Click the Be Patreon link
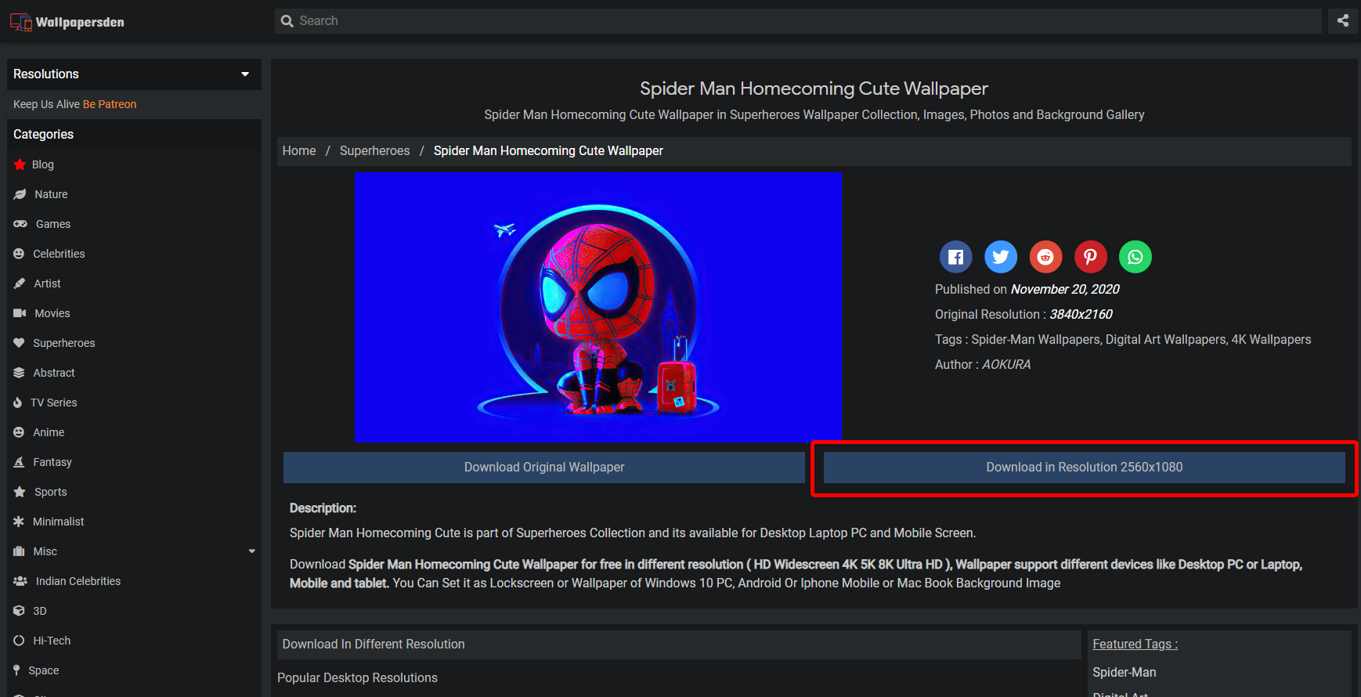The width and height of the screenshot is (1361, 697). (x=110, y=104)
